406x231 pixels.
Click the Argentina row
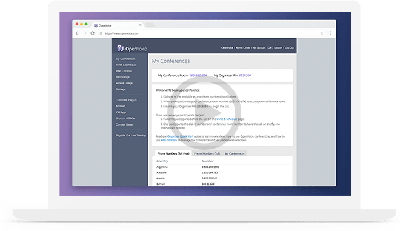click(222, 167)
